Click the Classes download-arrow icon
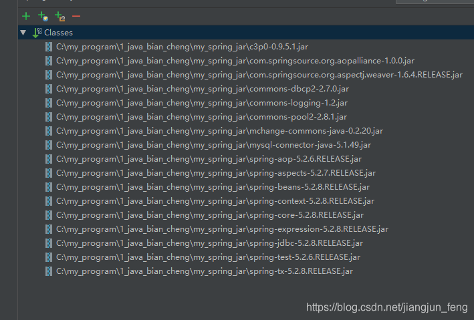474x320 pixels. [x=37, y=33]
